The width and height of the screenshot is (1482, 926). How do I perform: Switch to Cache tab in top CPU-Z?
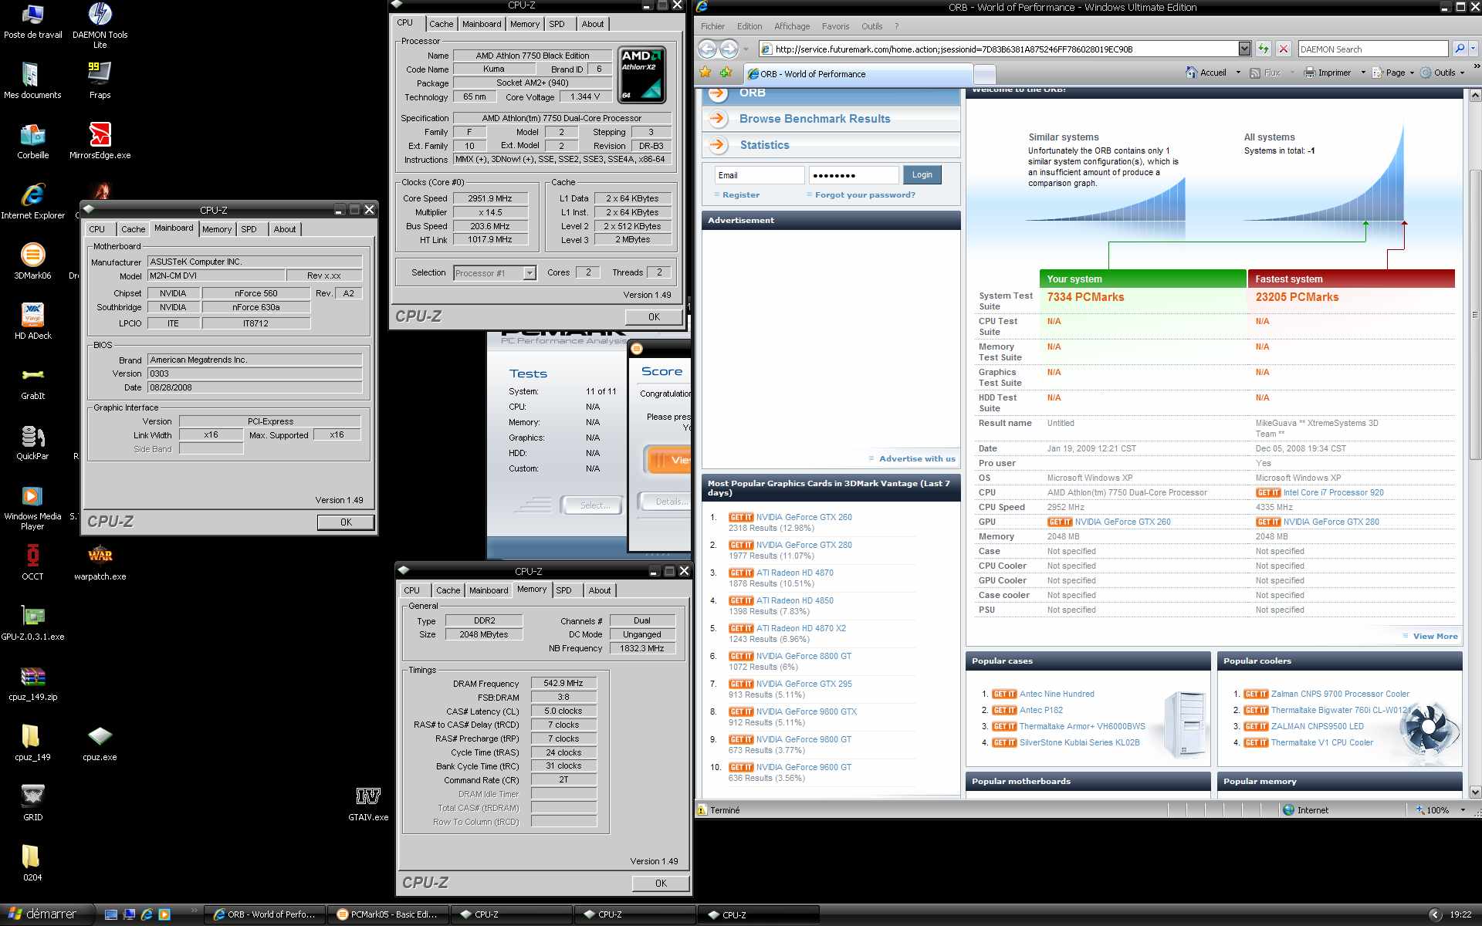(441, 24)
